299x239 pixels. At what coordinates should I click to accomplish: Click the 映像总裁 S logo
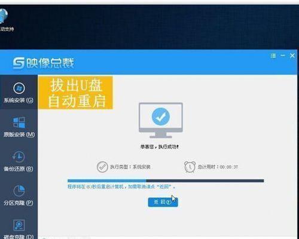coord(19,63)
